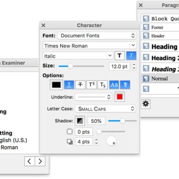Enable the shadow blur checkbox

click(x=70, y=132)
